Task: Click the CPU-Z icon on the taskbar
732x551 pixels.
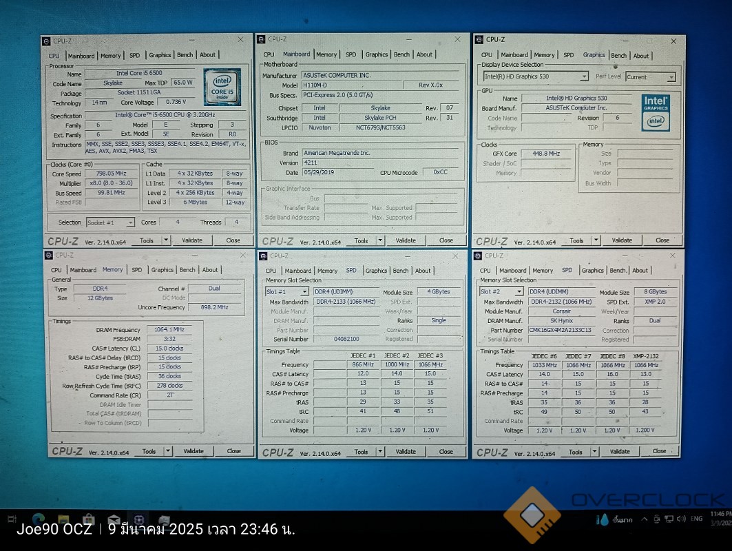Action: (138, 519)
